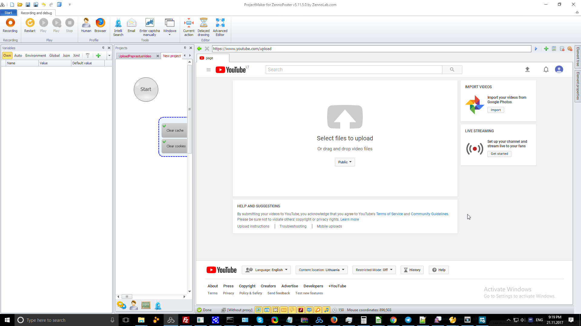The height and width of the screenshot is (326, 581).
Task: Toggle image loading in the status bar
Action: point(258,310)
